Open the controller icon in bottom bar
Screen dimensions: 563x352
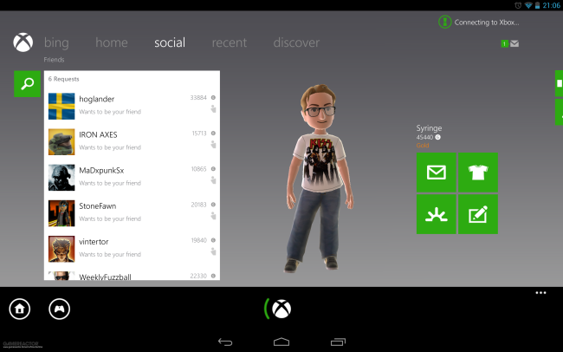click(59, 309)
